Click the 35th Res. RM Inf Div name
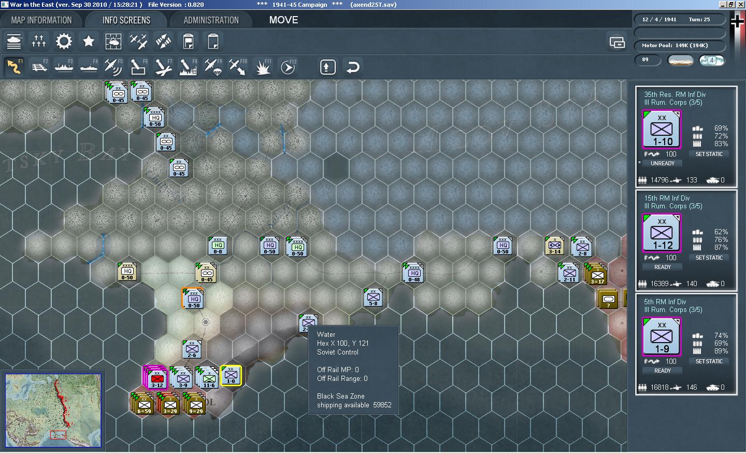Image resolution: width=746 pixels, height=454 pixels. (675, 94)
